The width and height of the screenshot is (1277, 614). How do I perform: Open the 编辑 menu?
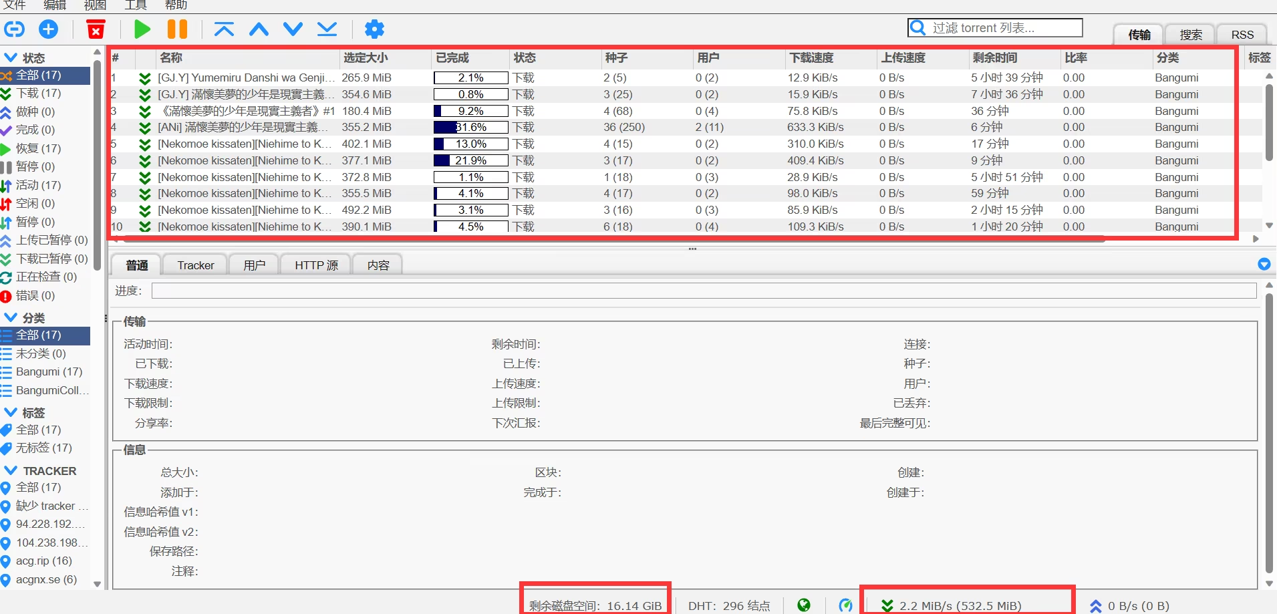coord(55,5)
